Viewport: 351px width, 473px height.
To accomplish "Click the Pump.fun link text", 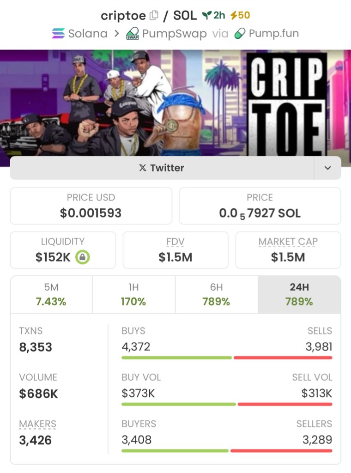I will (273, 34).
